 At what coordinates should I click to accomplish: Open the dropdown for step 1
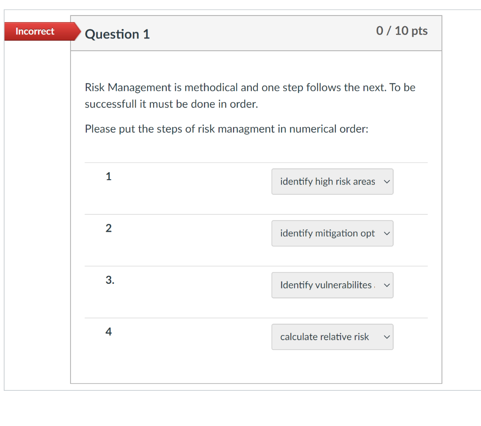click(332, 182)
